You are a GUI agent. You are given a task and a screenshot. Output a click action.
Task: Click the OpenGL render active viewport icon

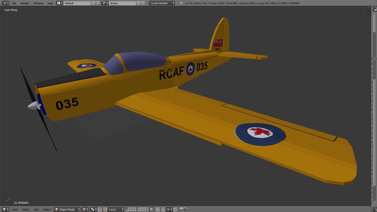181,209
